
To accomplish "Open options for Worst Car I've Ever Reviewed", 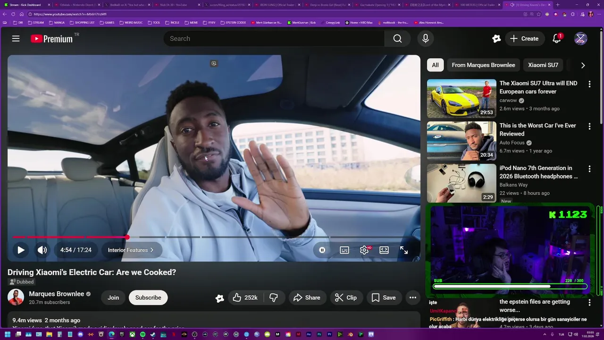I will (x=589, y=127).
